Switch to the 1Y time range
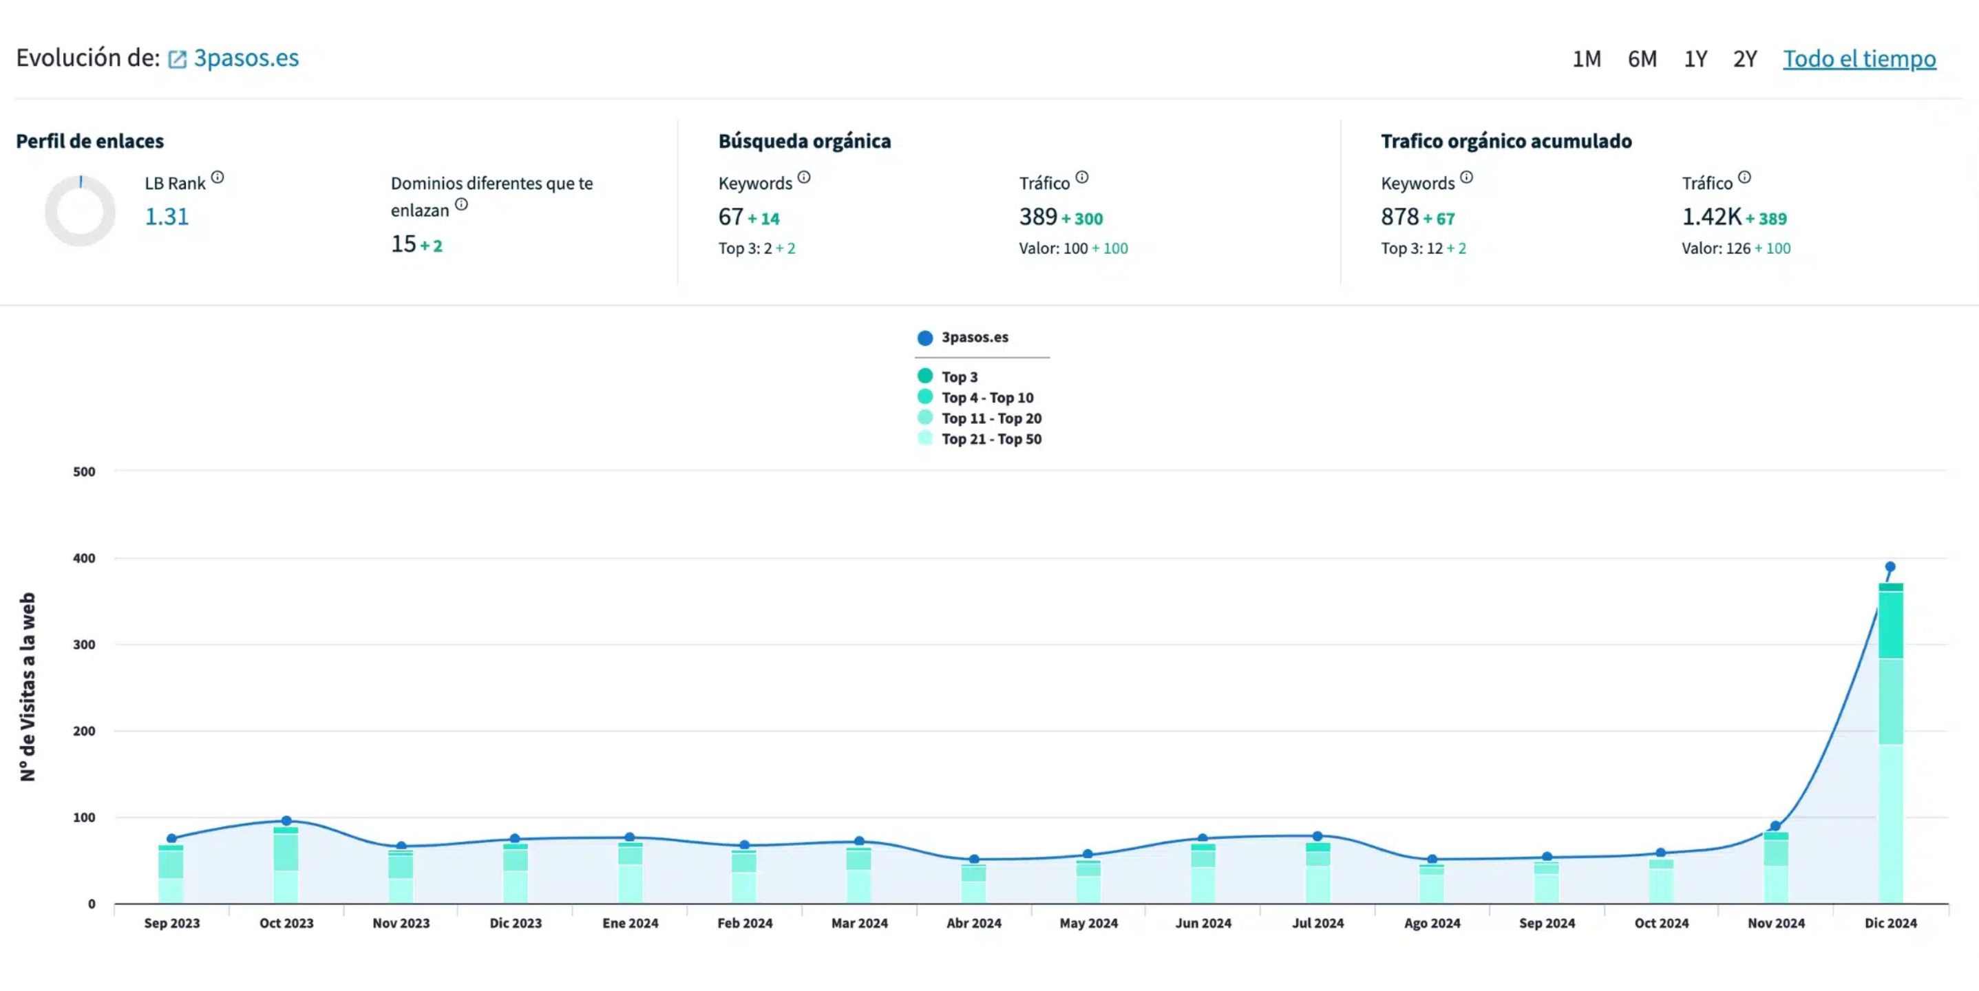This screenshot has width=1979, height=991. tap(1695, 59)
